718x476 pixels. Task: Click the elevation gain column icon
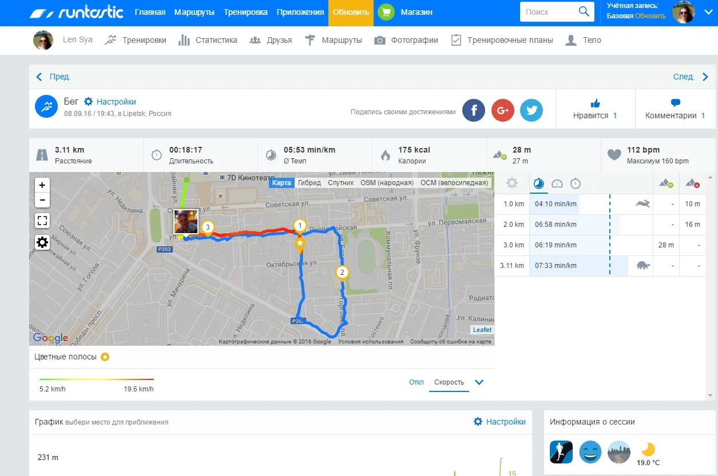coord(667,183)
